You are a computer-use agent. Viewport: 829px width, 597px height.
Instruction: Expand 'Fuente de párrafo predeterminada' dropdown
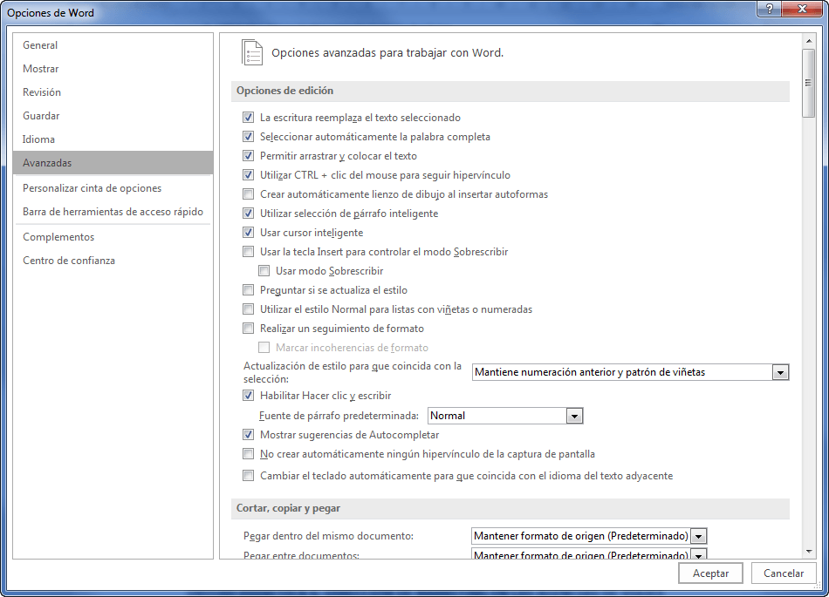(574, 417)
